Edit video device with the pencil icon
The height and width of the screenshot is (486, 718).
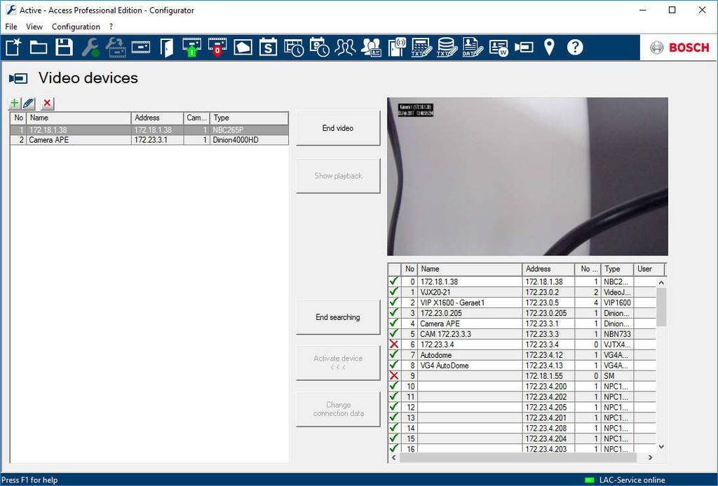click(28, 104)
